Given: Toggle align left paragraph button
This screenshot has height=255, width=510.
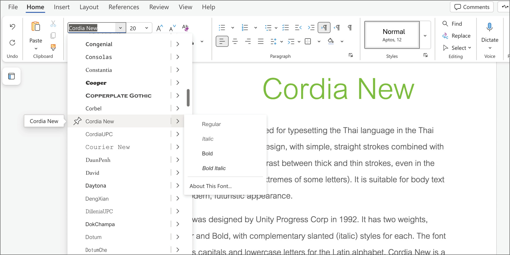Looking at the screenshot, I should 222,41.
